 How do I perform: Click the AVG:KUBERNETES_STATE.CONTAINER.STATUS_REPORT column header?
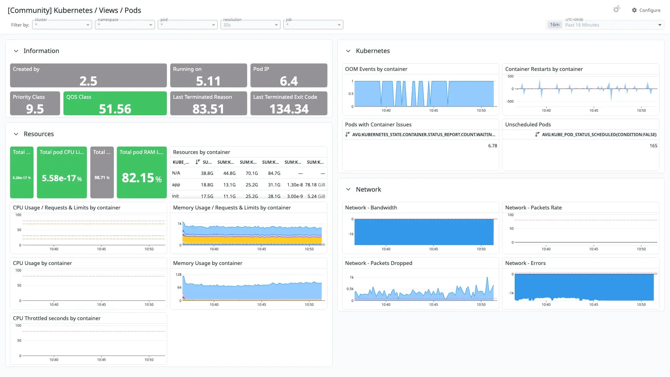[424, 134]
